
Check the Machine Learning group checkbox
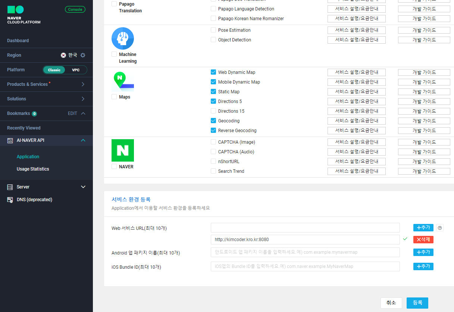pyautogui.click(x=114, y=54)
